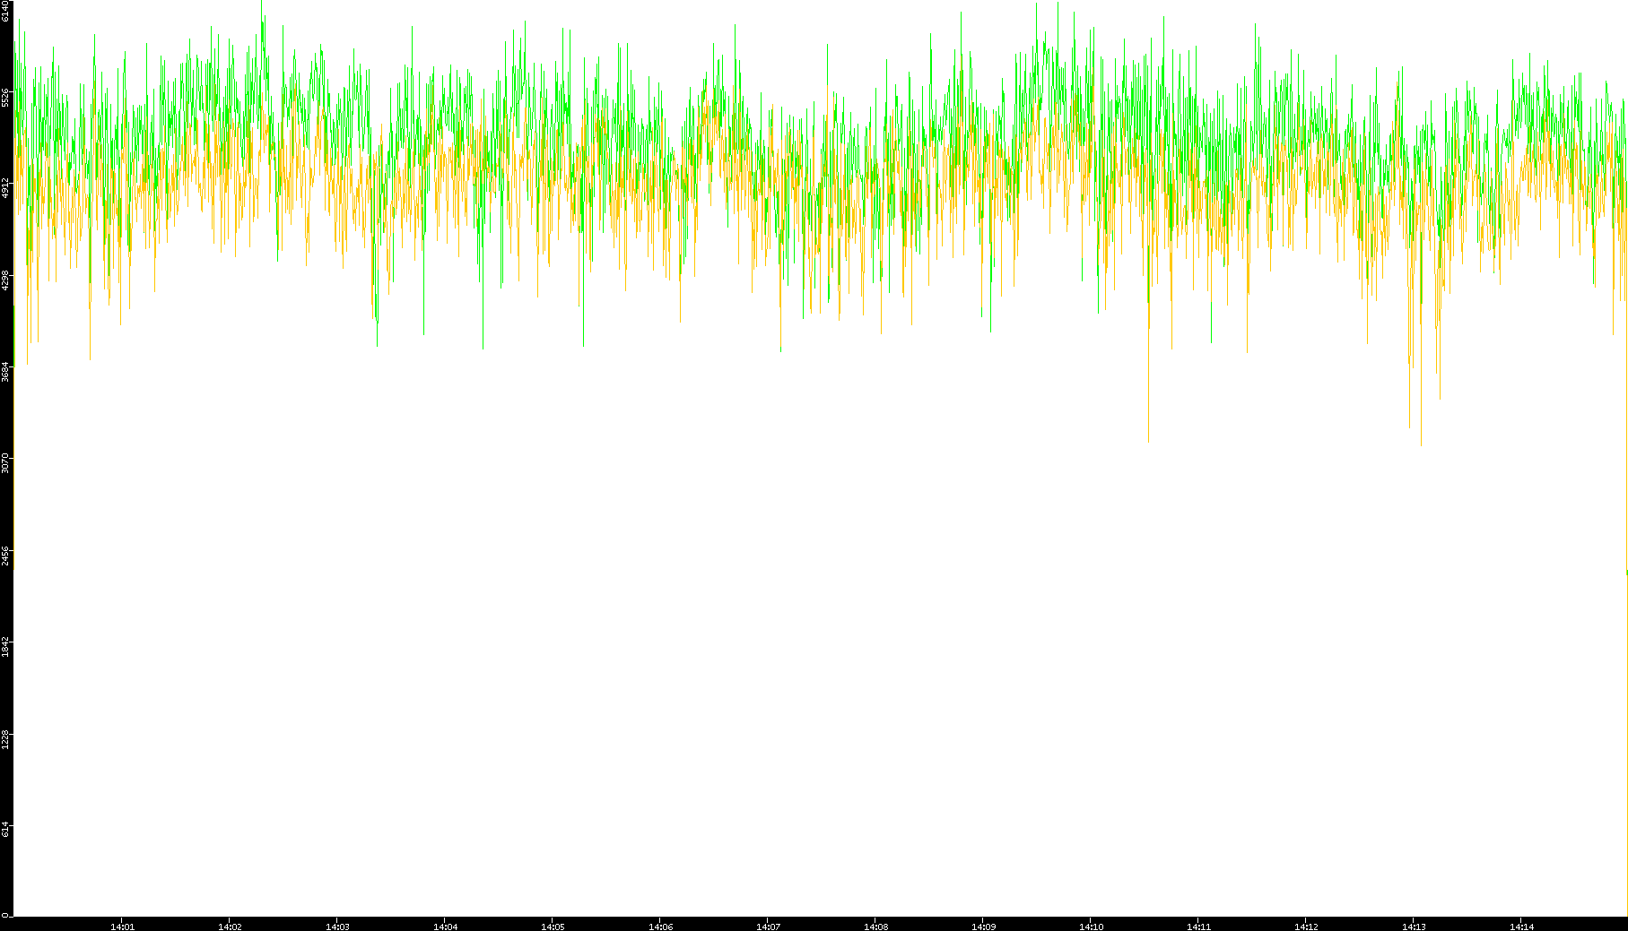The height and width of the screenshot is (931, 1628).
Task: Click the 14:07 time axis label
Action: (768, 927)
